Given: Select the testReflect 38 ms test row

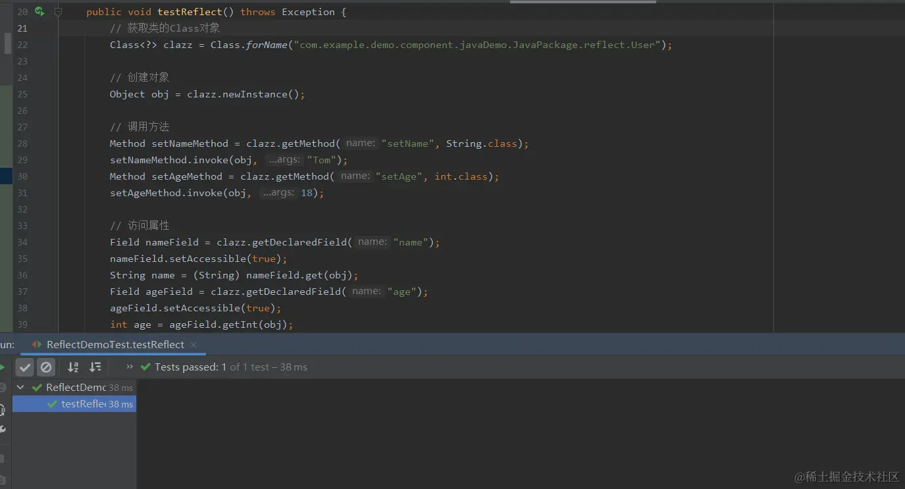Looking at the screenshot, I should coord(74,404).
